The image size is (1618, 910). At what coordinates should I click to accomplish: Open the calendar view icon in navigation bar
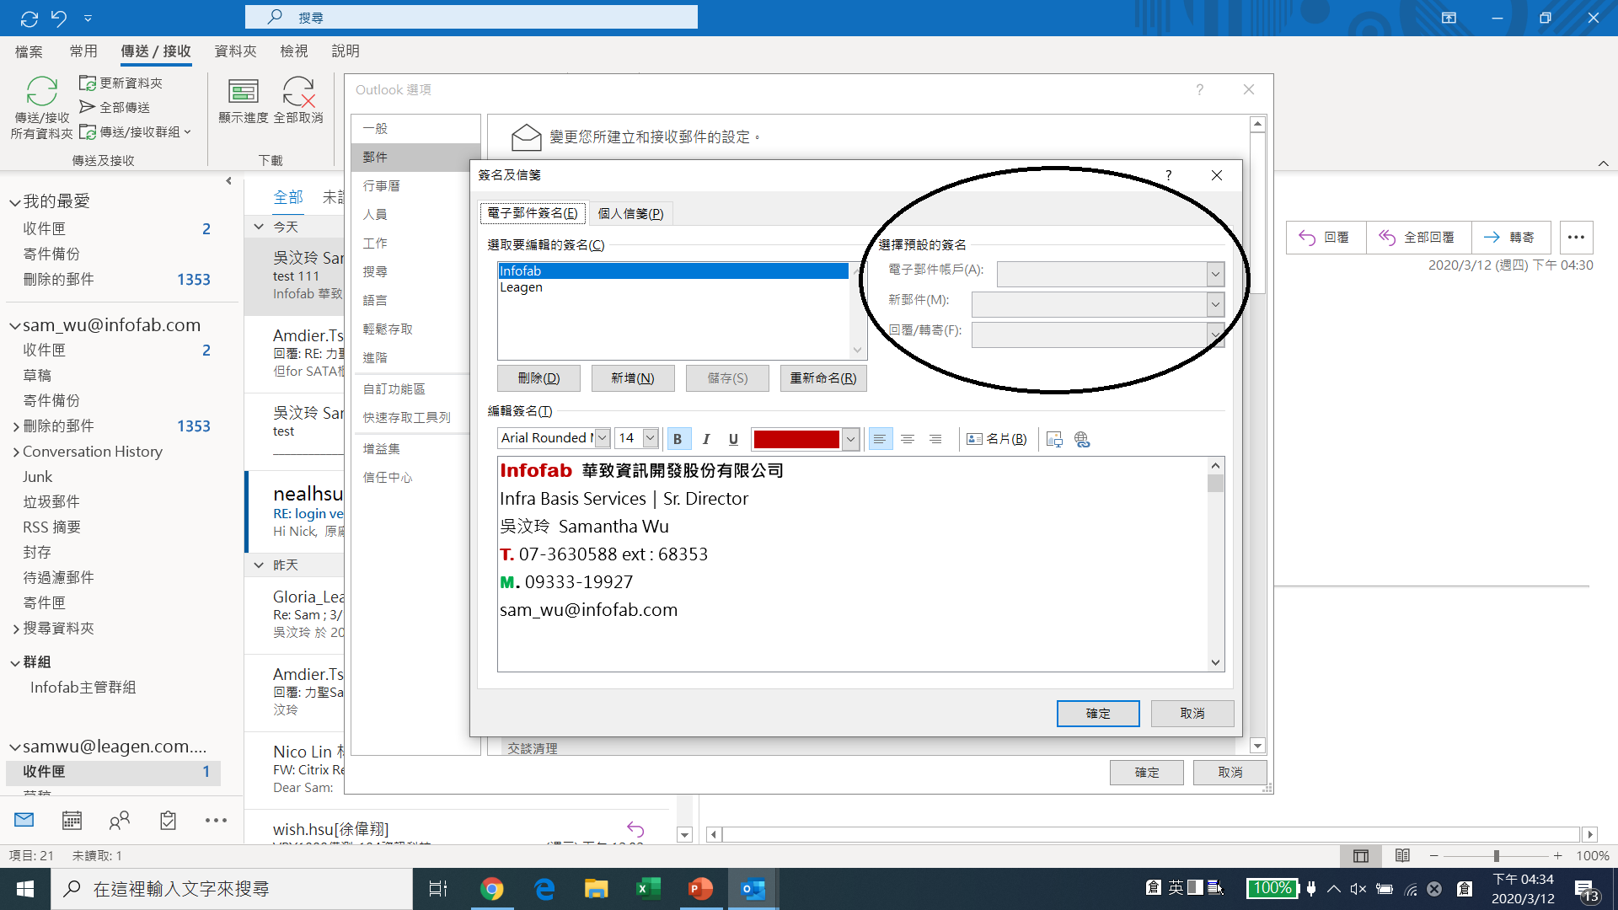coord(72,820)
